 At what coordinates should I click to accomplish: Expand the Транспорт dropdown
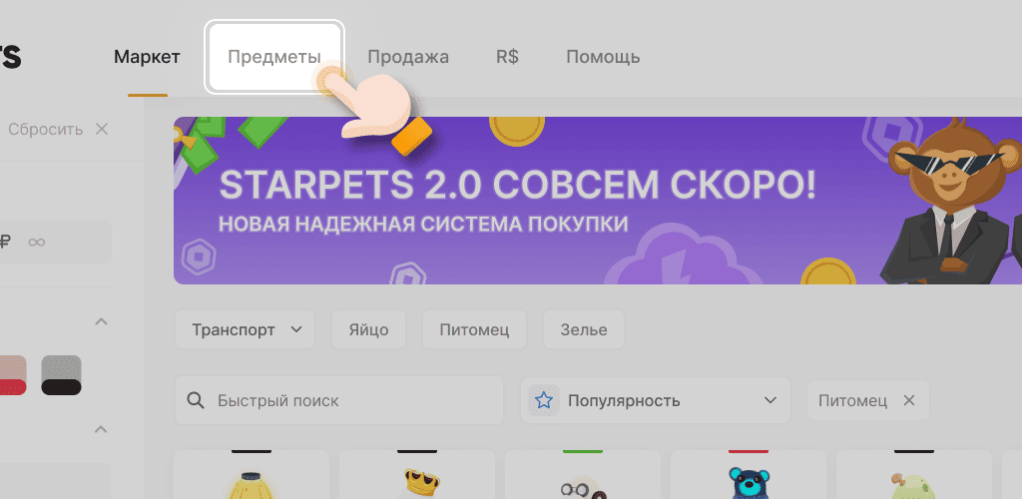[246, 330]
